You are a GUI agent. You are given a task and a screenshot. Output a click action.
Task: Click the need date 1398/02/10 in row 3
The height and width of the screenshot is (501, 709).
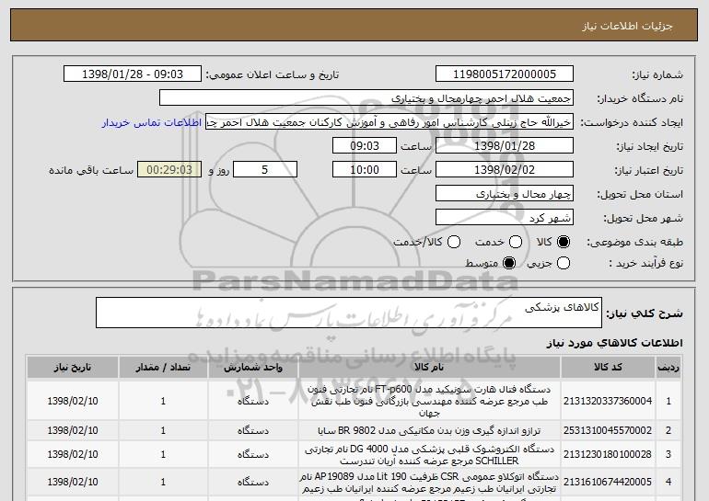(x=73, y=454)
